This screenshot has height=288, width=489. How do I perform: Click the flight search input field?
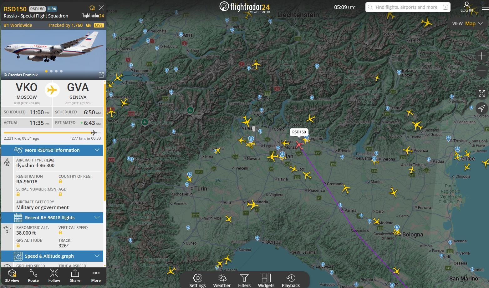(408, 7)
